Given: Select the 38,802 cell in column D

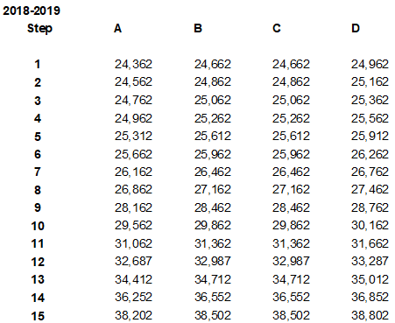Looking at the screenshot, I should point(370,315).
